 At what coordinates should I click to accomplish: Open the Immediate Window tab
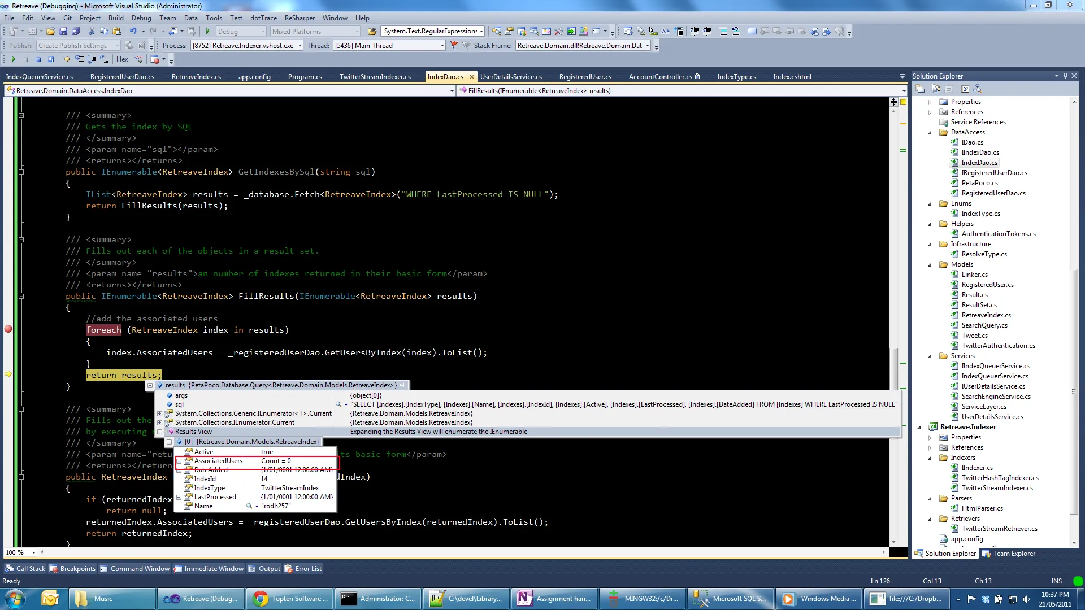pyautogui.click(x=209, y=569)
